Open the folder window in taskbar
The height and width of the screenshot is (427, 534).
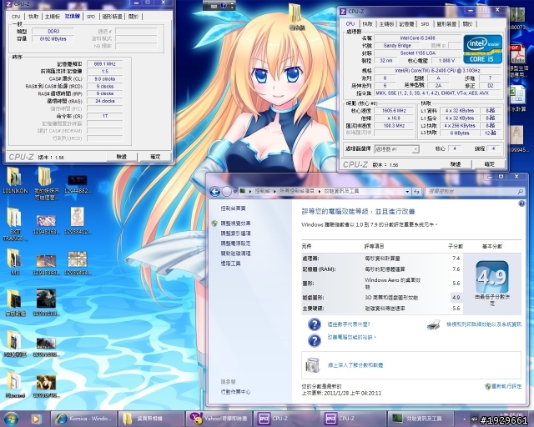(x=151, y=419)
